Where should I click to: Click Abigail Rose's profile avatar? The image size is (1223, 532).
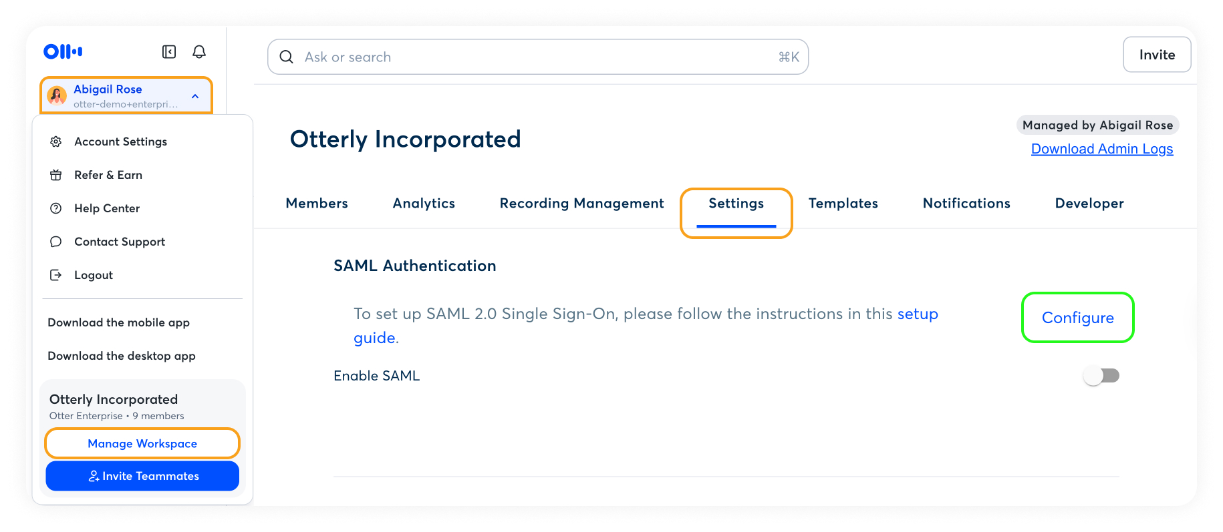(x=57, y=96)
